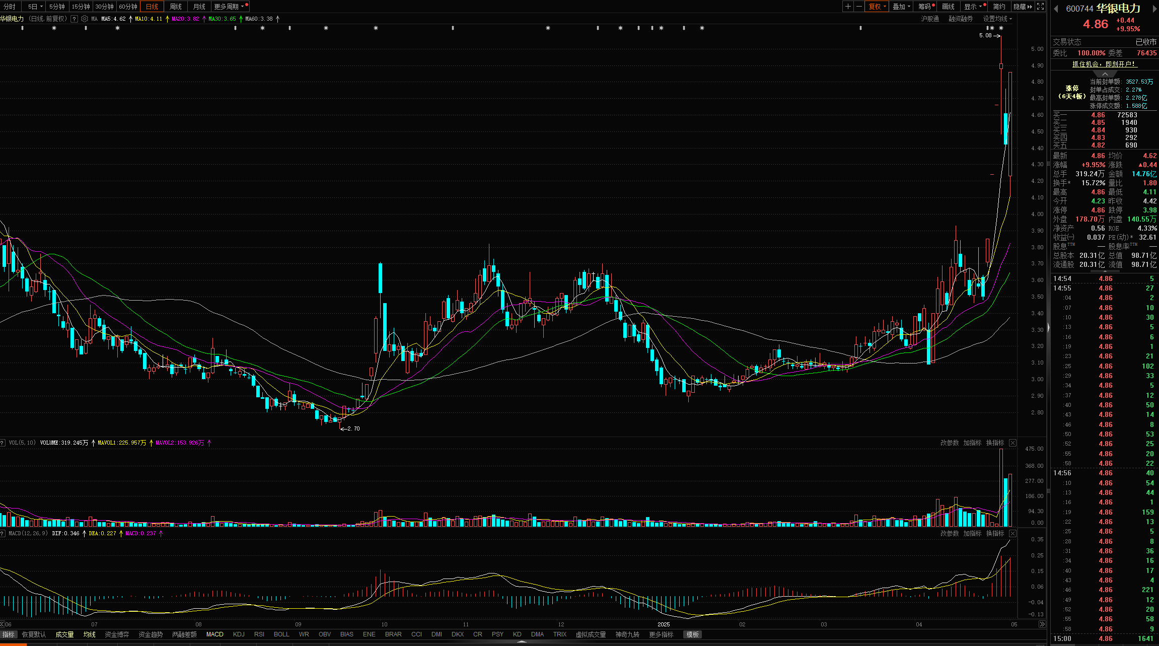Viewport: 1159px width, 646px height.
Task: Click the question mark help icon near stock name
Action: pyautogui.click(x=74, y=19)
